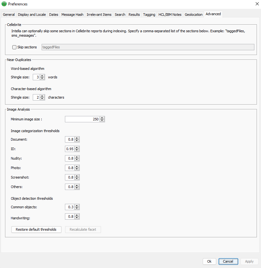Viewport: 261px width, 268px height.
Task: Decrease the Others threshold value
Action: point(77,188)
